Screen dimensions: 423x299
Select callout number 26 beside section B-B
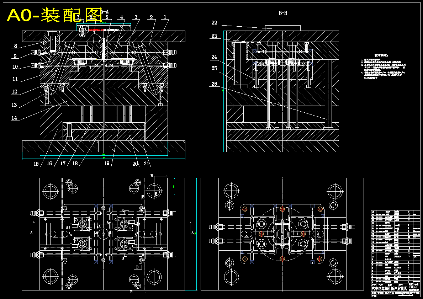tap(214, 84)
